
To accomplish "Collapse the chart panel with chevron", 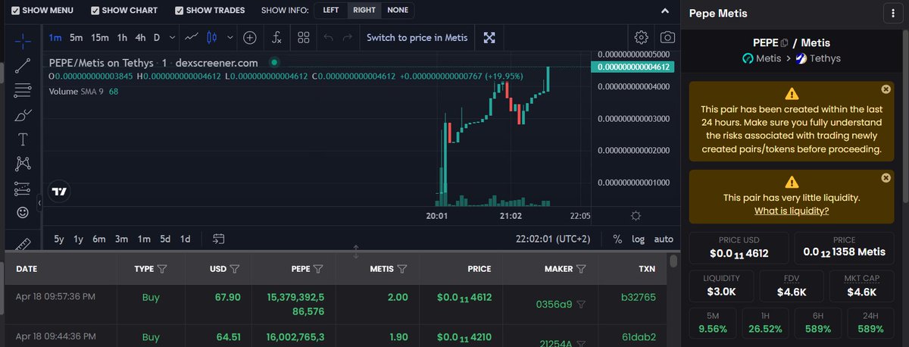I will coord(665,11).
